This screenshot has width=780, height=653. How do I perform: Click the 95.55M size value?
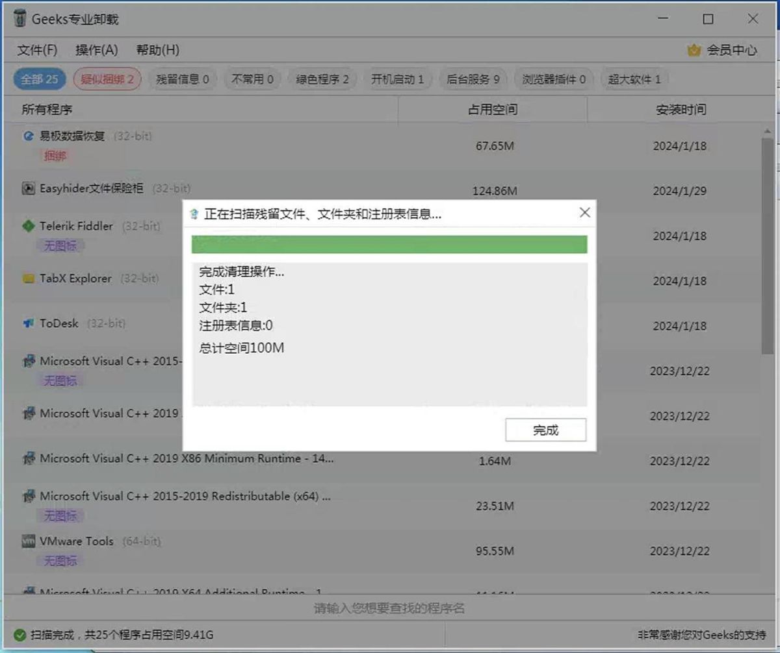[x=495, y=551]
